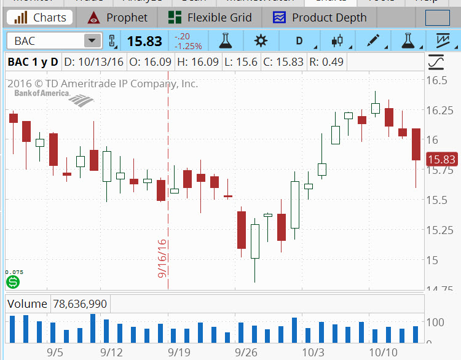Click the 15.25 price axis label
The width and height of the screenshot is (461, 360).
(x=439, y=230)
